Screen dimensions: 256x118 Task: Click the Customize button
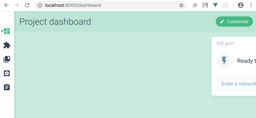[234, 21]
